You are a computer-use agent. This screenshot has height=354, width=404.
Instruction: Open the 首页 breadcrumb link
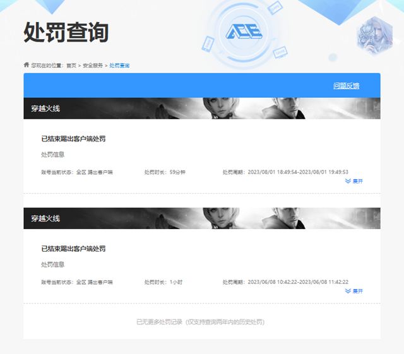pos(71,66)
